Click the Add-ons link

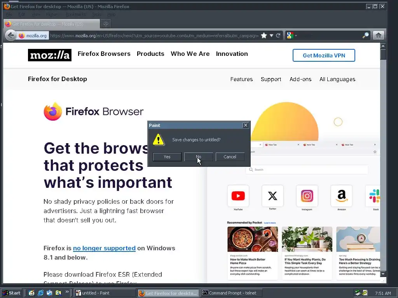[x=300, y=79]
